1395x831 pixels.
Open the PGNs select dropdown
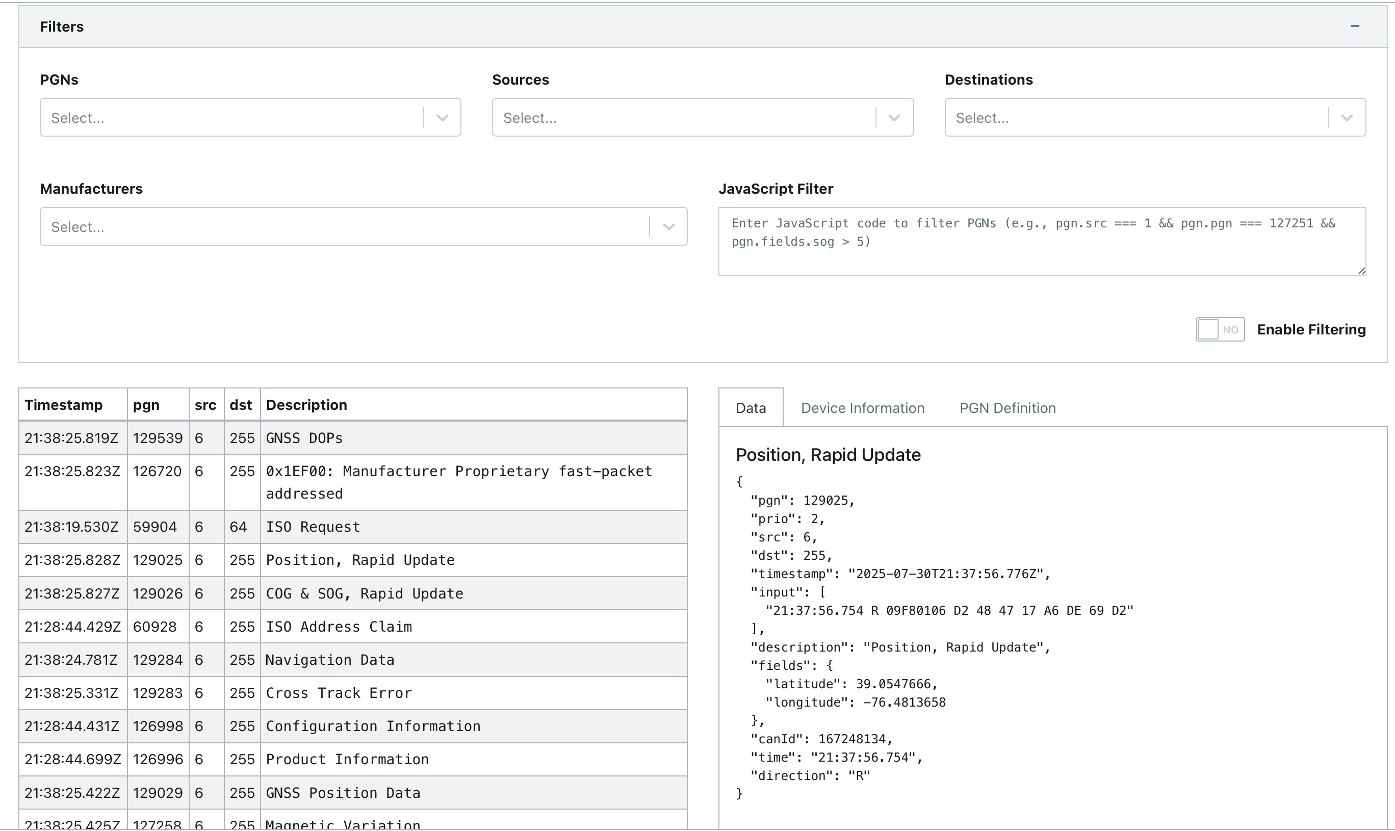point(250,118)
